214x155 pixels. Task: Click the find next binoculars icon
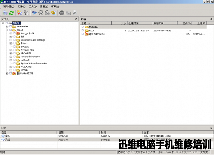pyautogui.click(x=41, y=13)
